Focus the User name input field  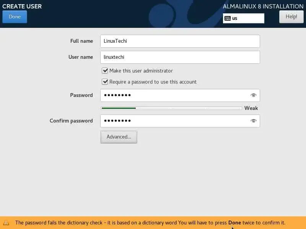[180, 57]
